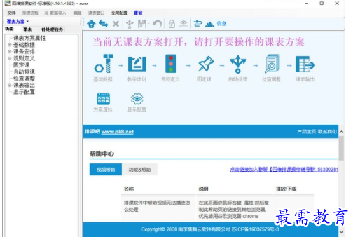Open the 建议 menu
The height and width of the screenshot is (237, 353).
[x=138, y=13]
